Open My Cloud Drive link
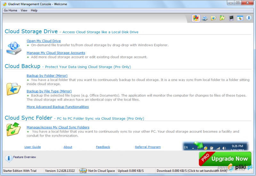This screenshot has width=256, height=176. pos(44,41)
